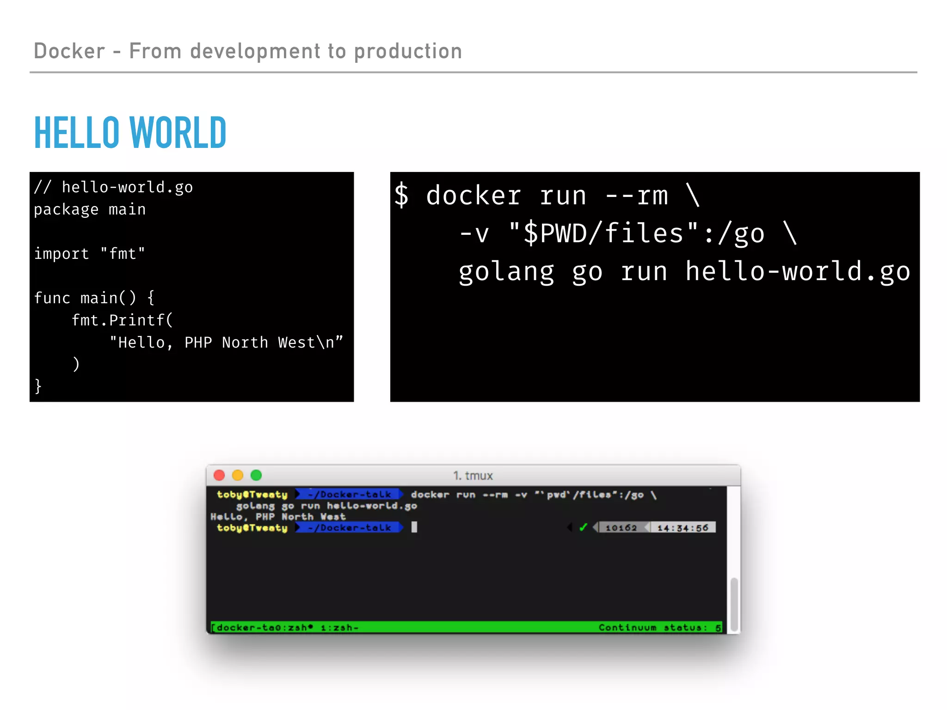Click 'golang go run hello-world.go' in terminal

click(x=327, y=506)
